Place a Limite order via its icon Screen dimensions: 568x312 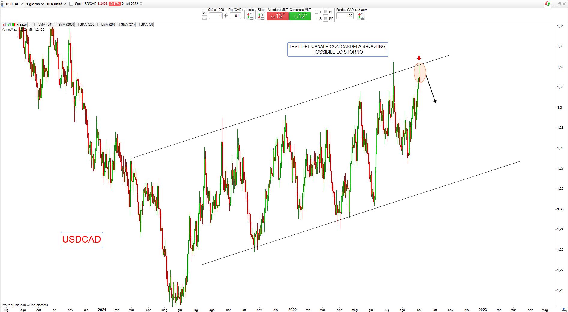point(250,16)
